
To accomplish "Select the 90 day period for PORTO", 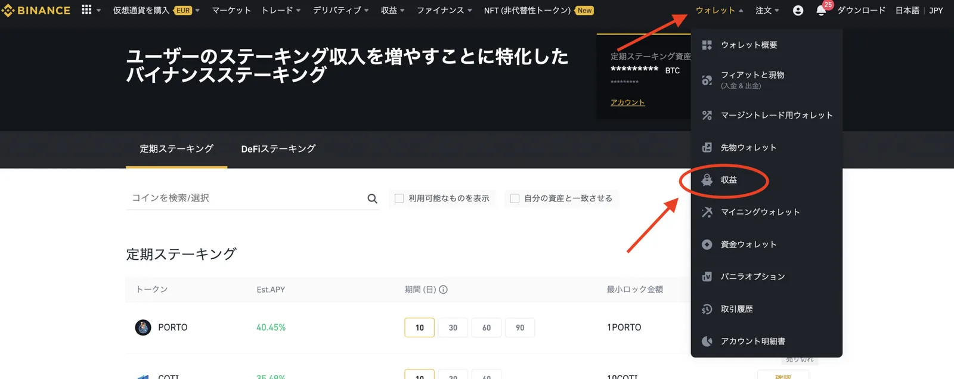I will click(520, 328).
